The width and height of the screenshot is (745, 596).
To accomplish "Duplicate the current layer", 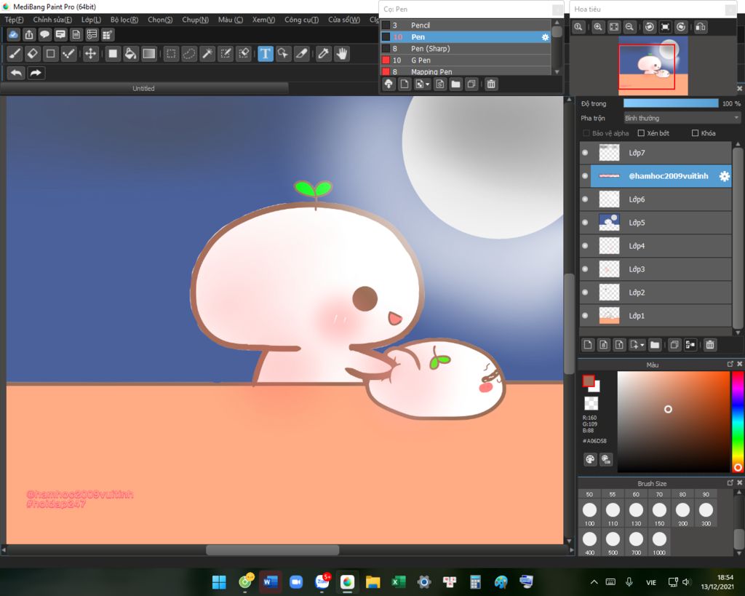I will pyautogui.click(x=674, y=345).
